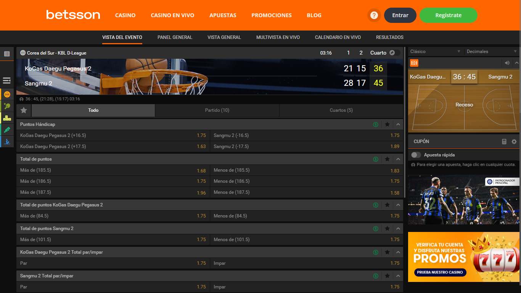Image resolution: width=521 pixels, height=293 pixels.
Task: Select the Cuartos (5) tab
Action: pyautogui.click(x=341, y=110)
